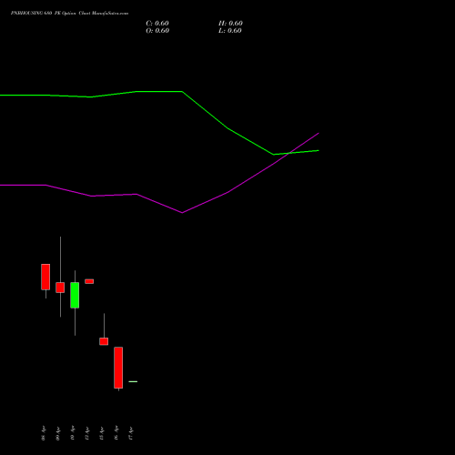
Task: Click the long-wick red candle for 09 Apr
Action: 60,288
